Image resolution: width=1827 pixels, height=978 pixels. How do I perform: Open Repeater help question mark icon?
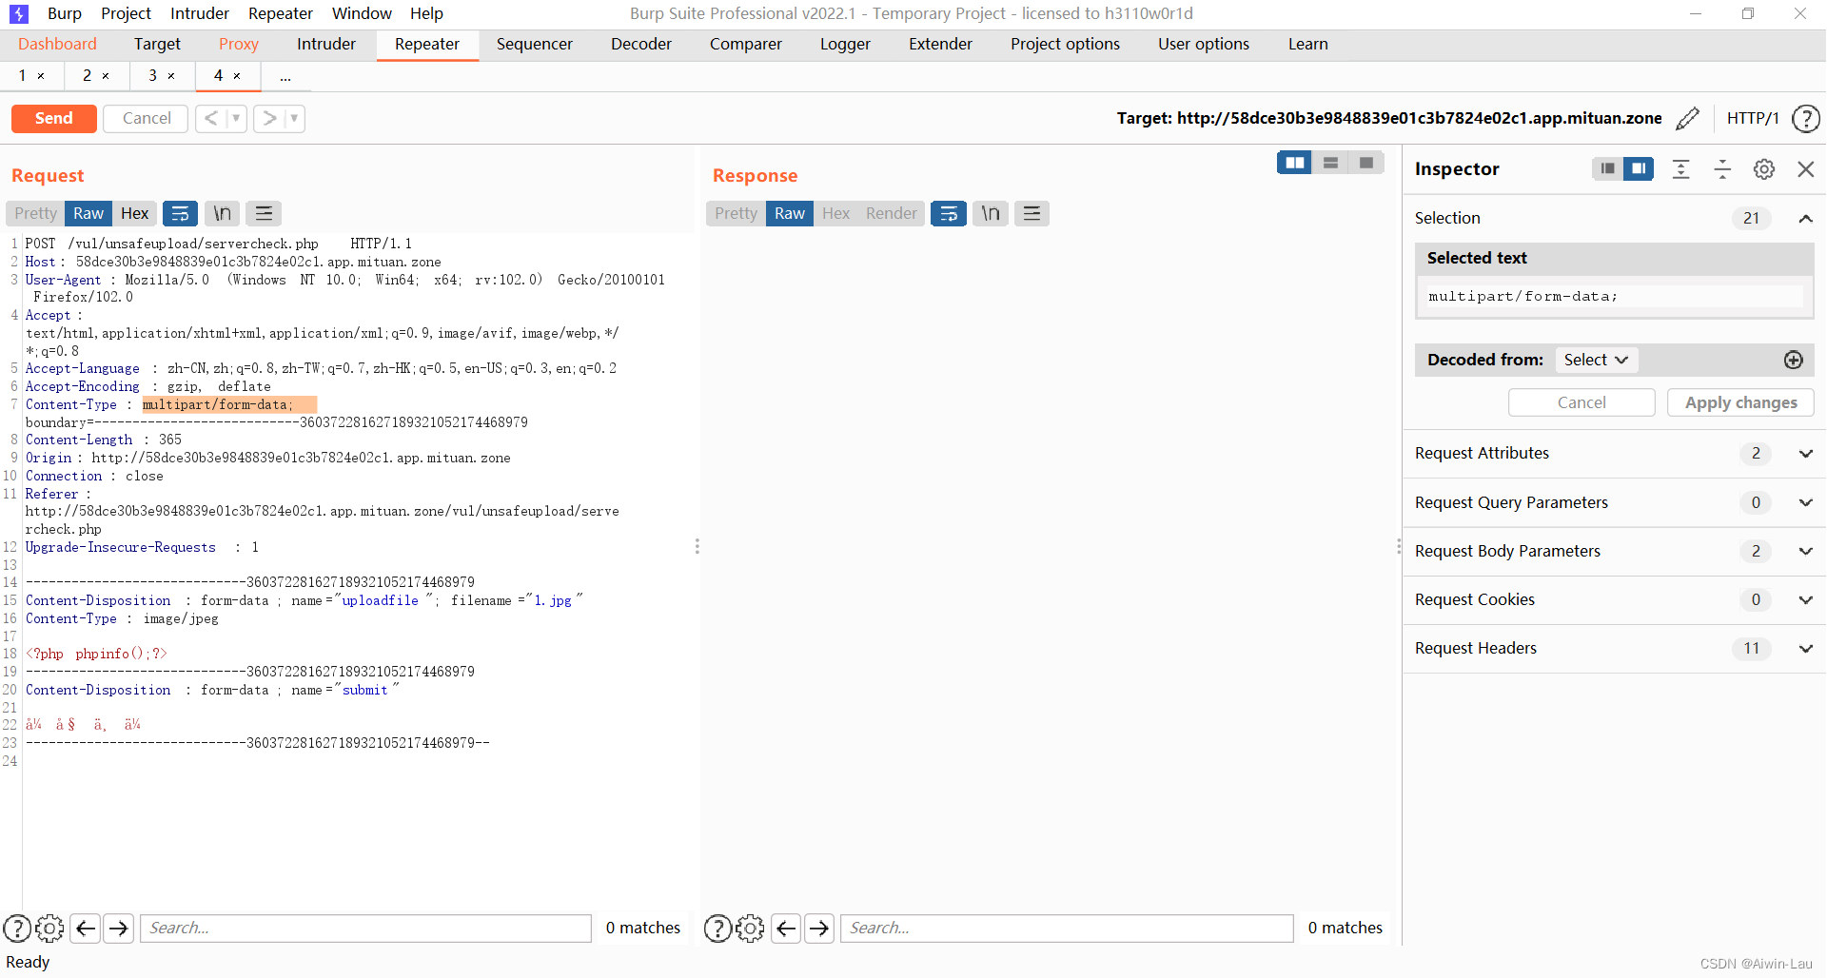coord(1805,118)
